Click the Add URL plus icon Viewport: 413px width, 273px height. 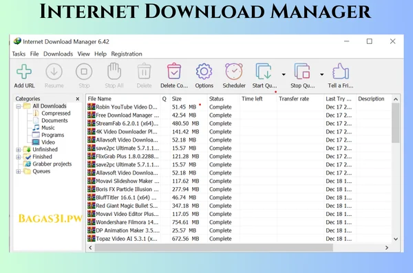pyautogui.click(x=24, y=72)
